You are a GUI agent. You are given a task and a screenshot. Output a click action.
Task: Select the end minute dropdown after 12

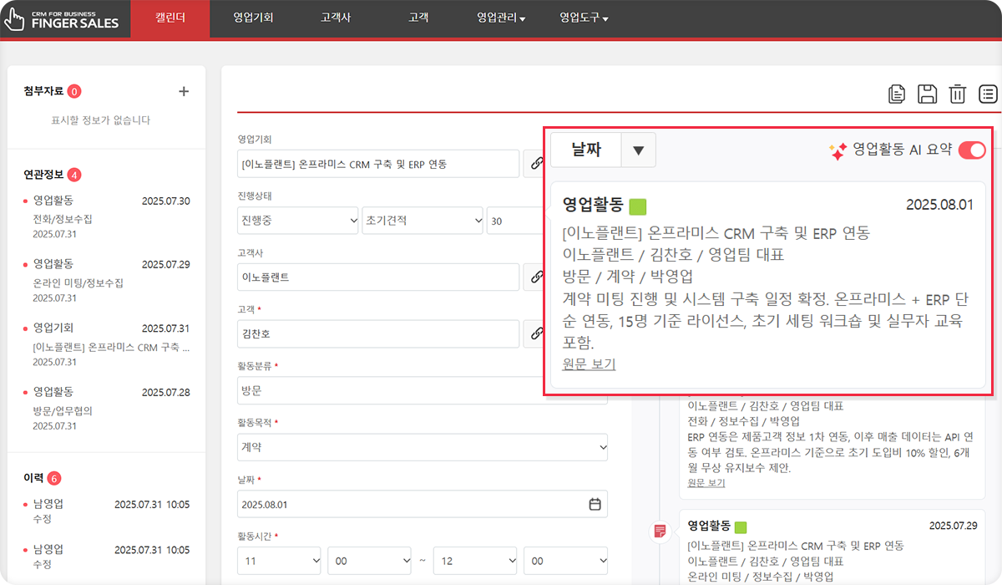click(x=565, y=561)
